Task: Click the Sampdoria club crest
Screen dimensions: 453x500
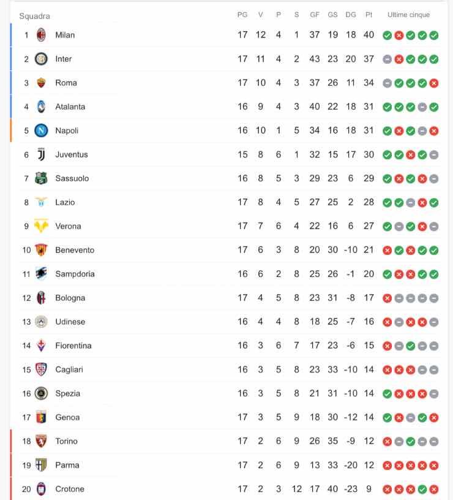Action: [x=41, y=274]
